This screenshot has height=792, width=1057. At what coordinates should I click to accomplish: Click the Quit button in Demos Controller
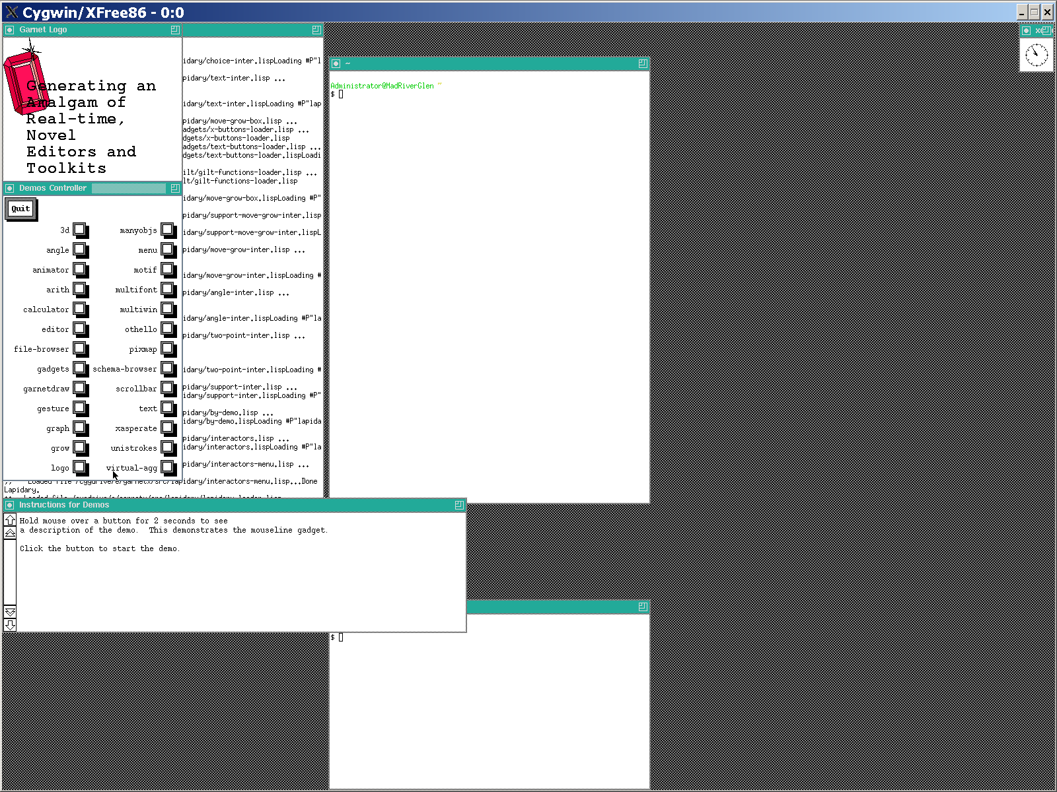pos(20,209)
